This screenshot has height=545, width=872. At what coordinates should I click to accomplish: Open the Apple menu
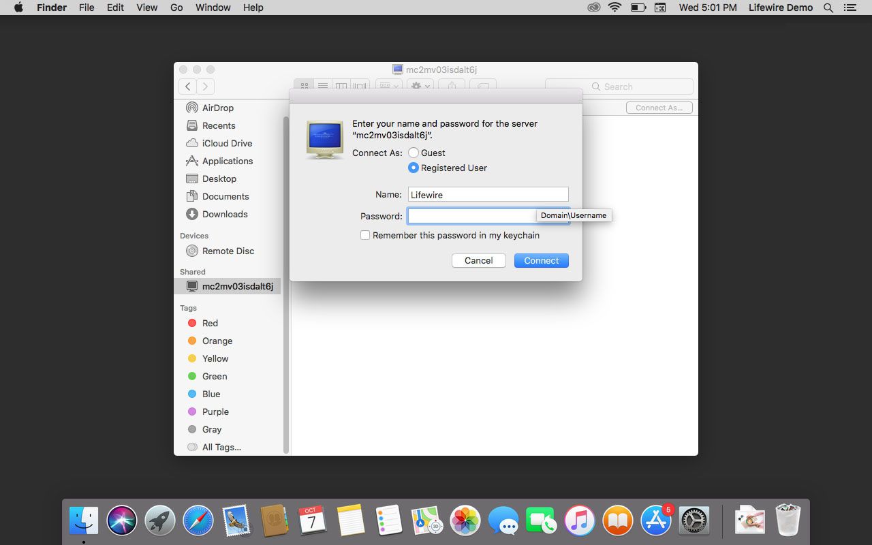click(18, 7)
